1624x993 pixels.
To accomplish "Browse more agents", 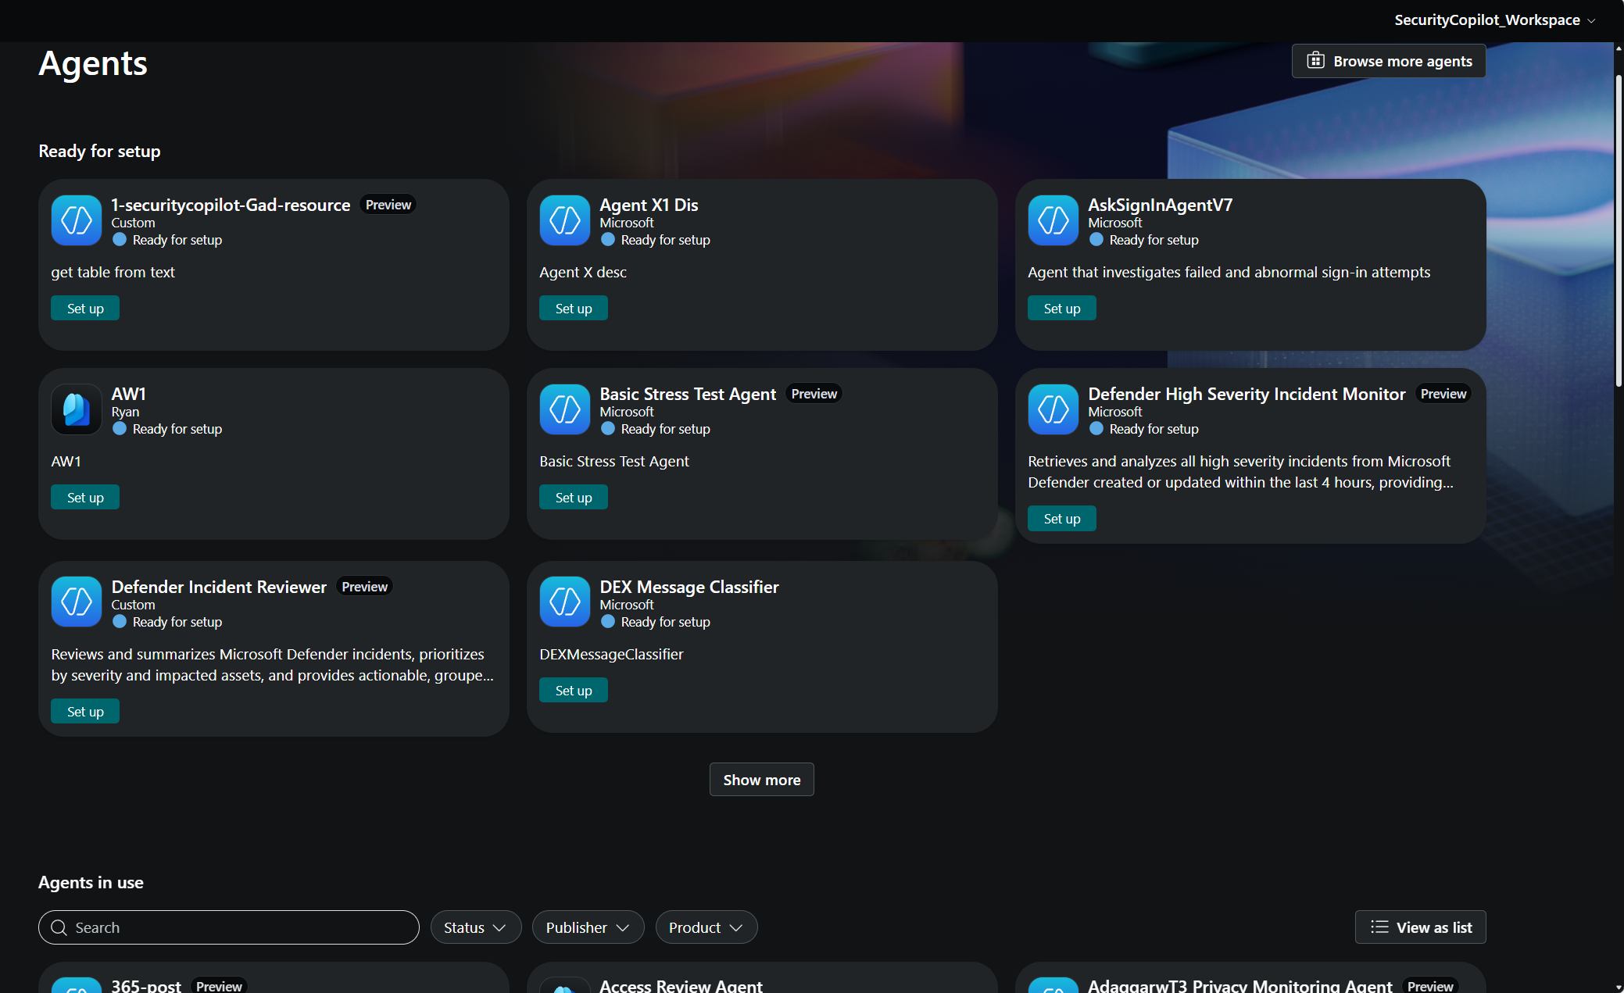I will (1389, 61).
